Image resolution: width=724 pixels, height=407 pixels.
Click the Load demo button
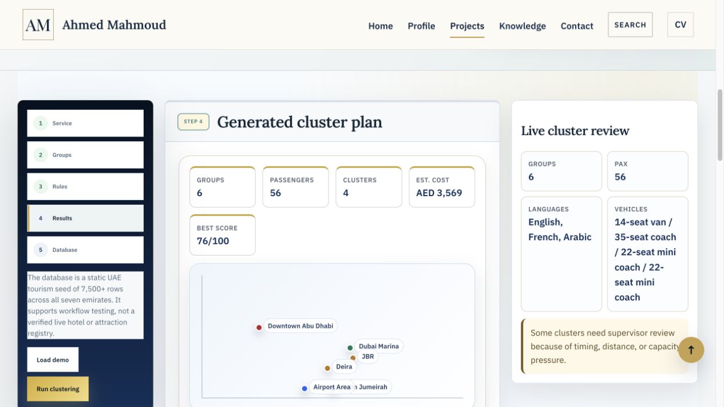[53, 360]
